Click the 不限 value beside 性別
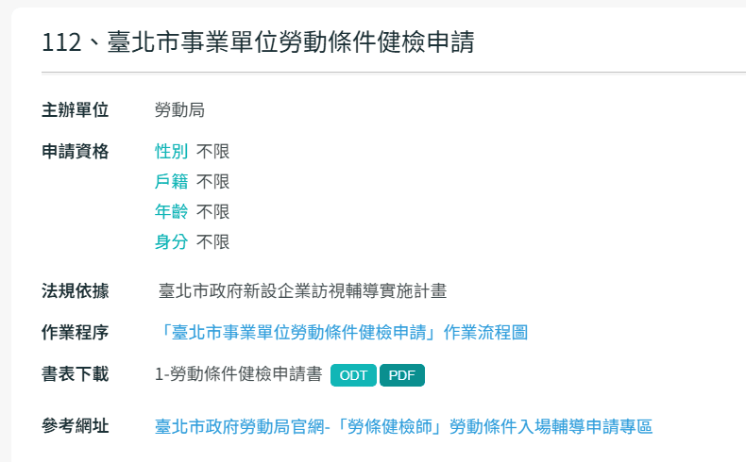This screenshot has height=462, width=746. click(x=213, y=151)
